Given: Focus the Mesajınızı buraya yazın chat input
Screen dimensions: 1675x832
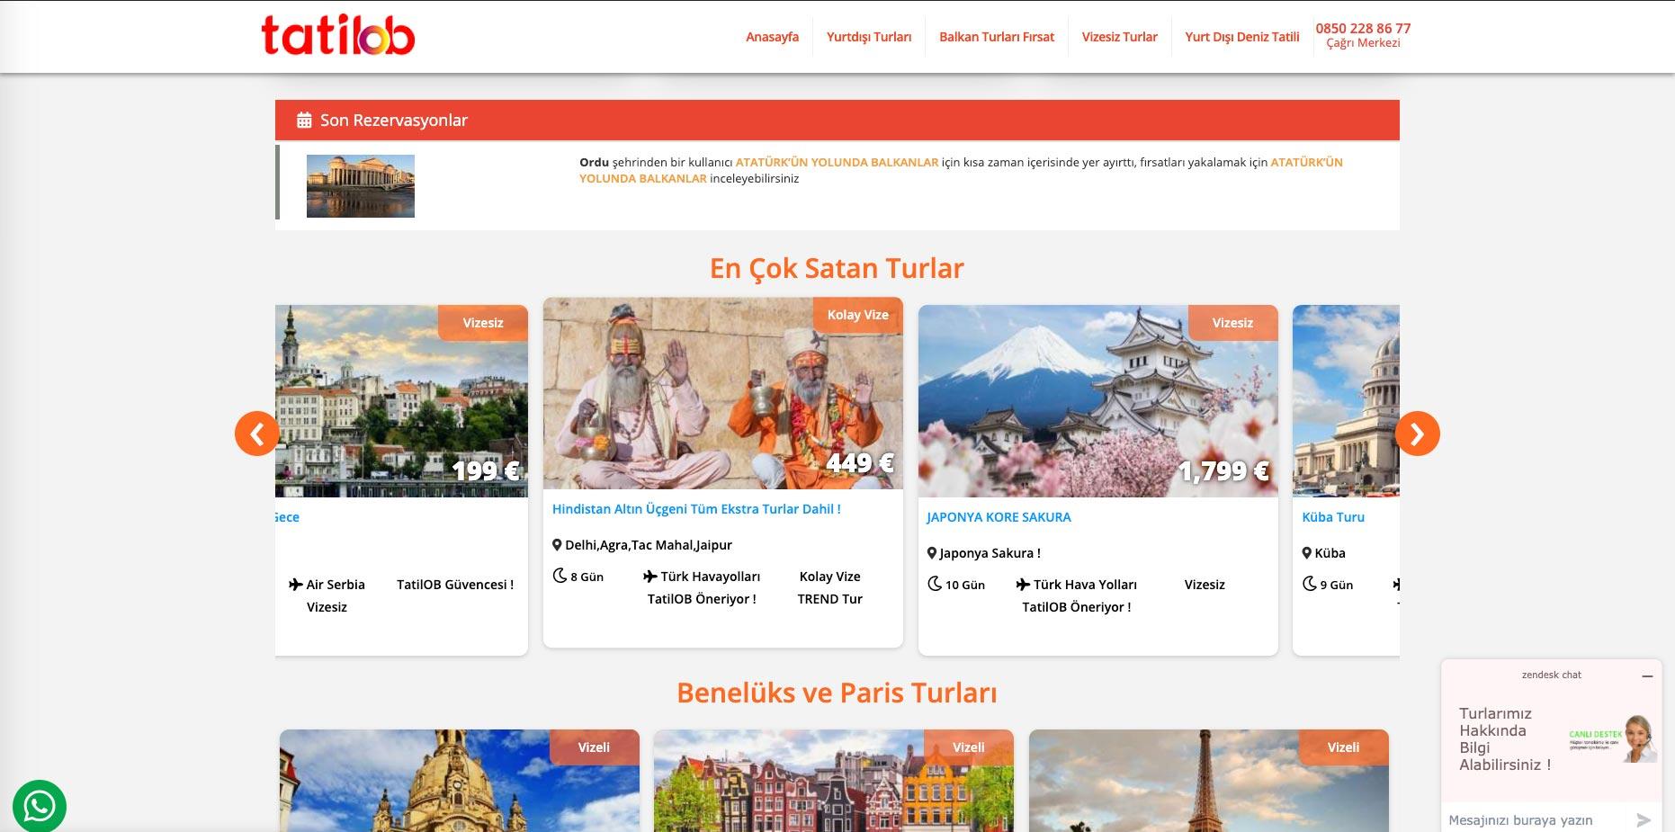Looking at the screenshot, I should coord(1536,820).
